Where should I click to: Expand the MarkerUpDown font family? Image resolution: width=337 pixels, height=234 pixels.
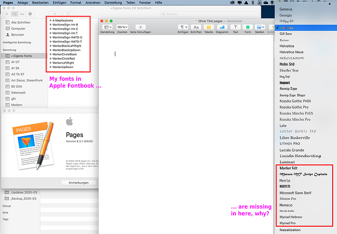(50, 67)
